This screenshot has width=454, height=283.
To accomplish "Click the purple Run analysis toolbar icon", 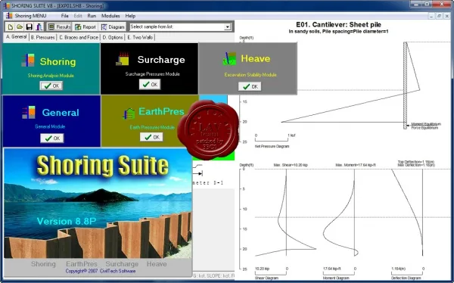I will (39, 27).
